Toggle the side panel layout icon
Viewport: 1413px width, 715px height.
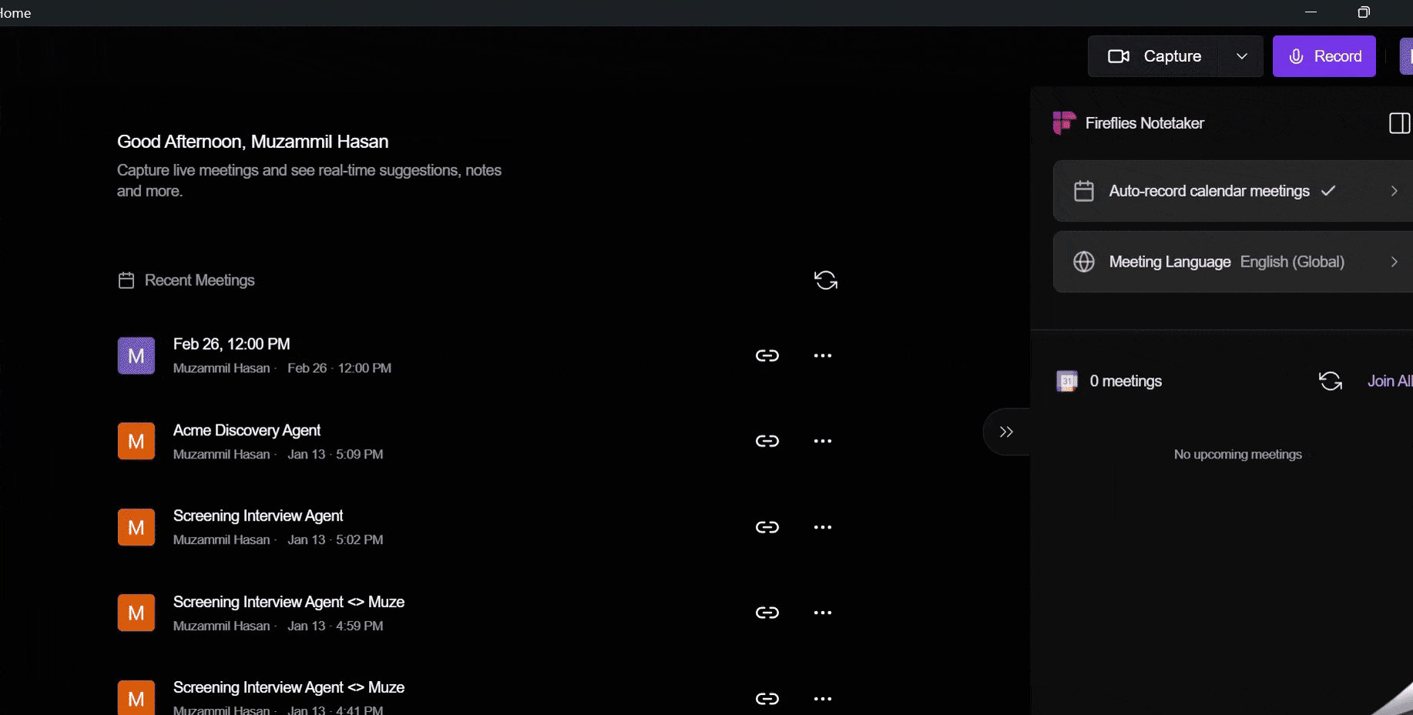click(x=1399, y=123)
